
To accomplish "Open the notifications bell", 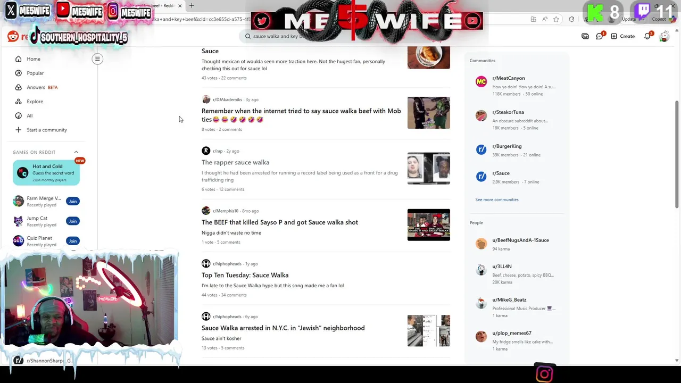I will click(647, 36).
